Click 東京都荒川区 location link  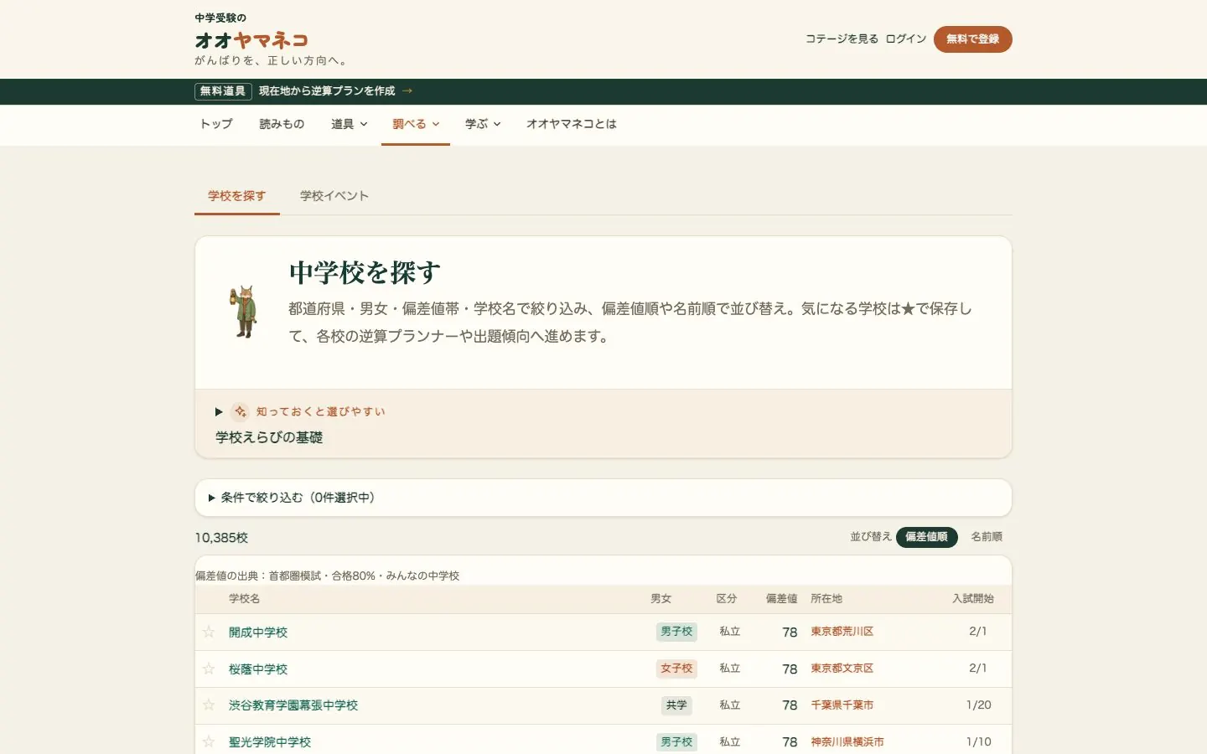pos(842,632)
